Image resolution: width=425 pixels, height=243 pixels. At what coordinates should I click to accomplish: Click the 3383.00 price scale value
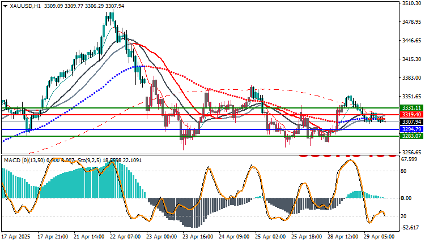click(x=412, y=78)
